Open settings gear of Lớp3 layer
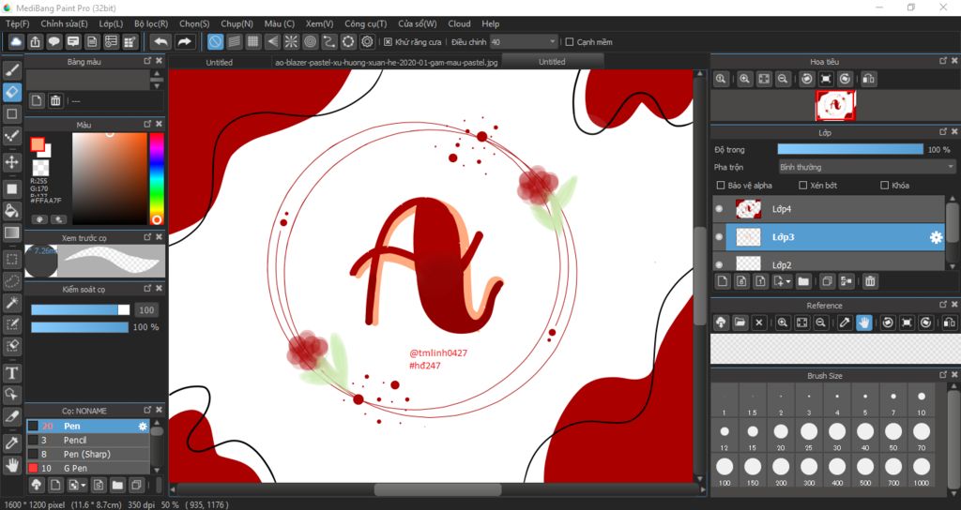Image resolution: width=961 pixels, height=510 pixels. click(935, 237)
